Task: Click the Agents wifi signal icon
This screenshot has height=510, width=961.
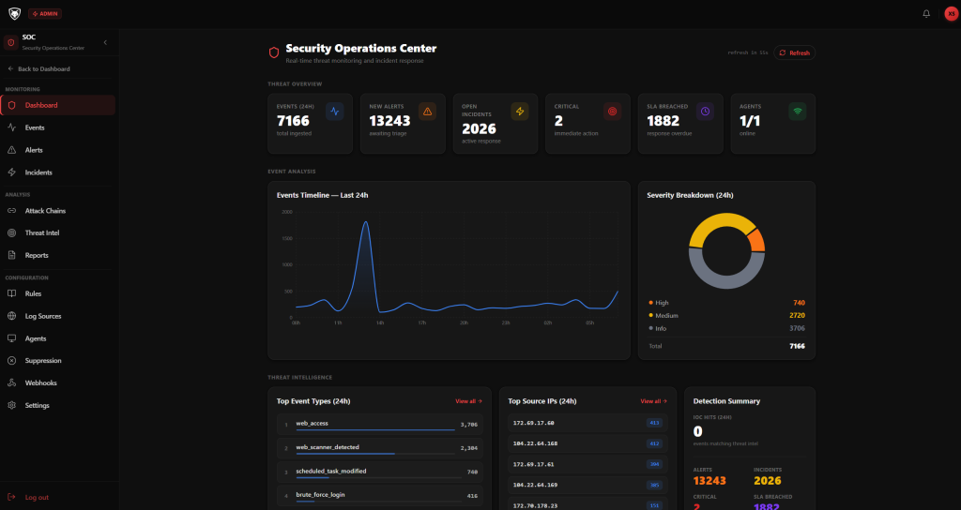Action: click(x=798, y=112)
